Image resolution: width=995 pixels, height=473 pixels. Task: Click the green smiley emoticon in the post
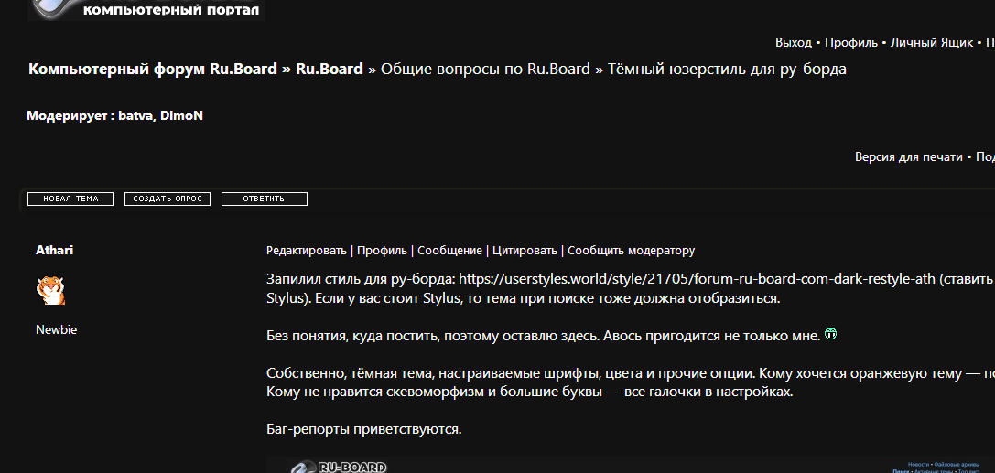pyautogui.click(x=830, y=334)
